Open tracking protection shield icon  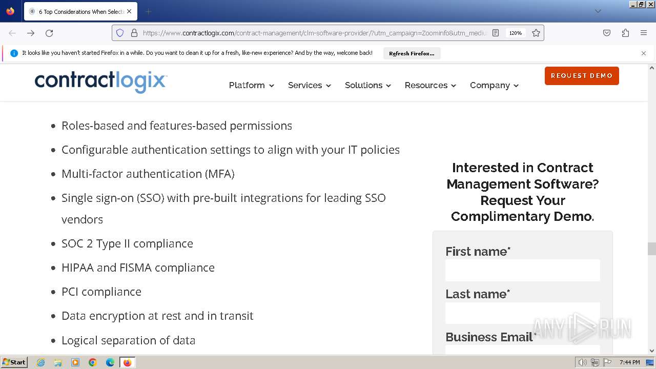[120, 33]
